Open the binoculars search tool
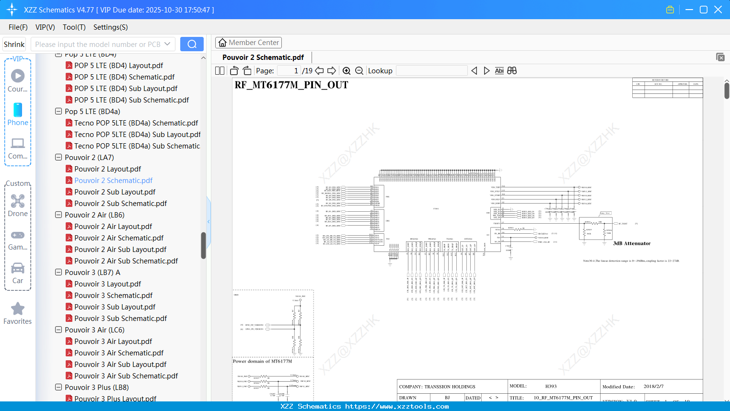Screen dimensions: 730x411 point(512,70)
